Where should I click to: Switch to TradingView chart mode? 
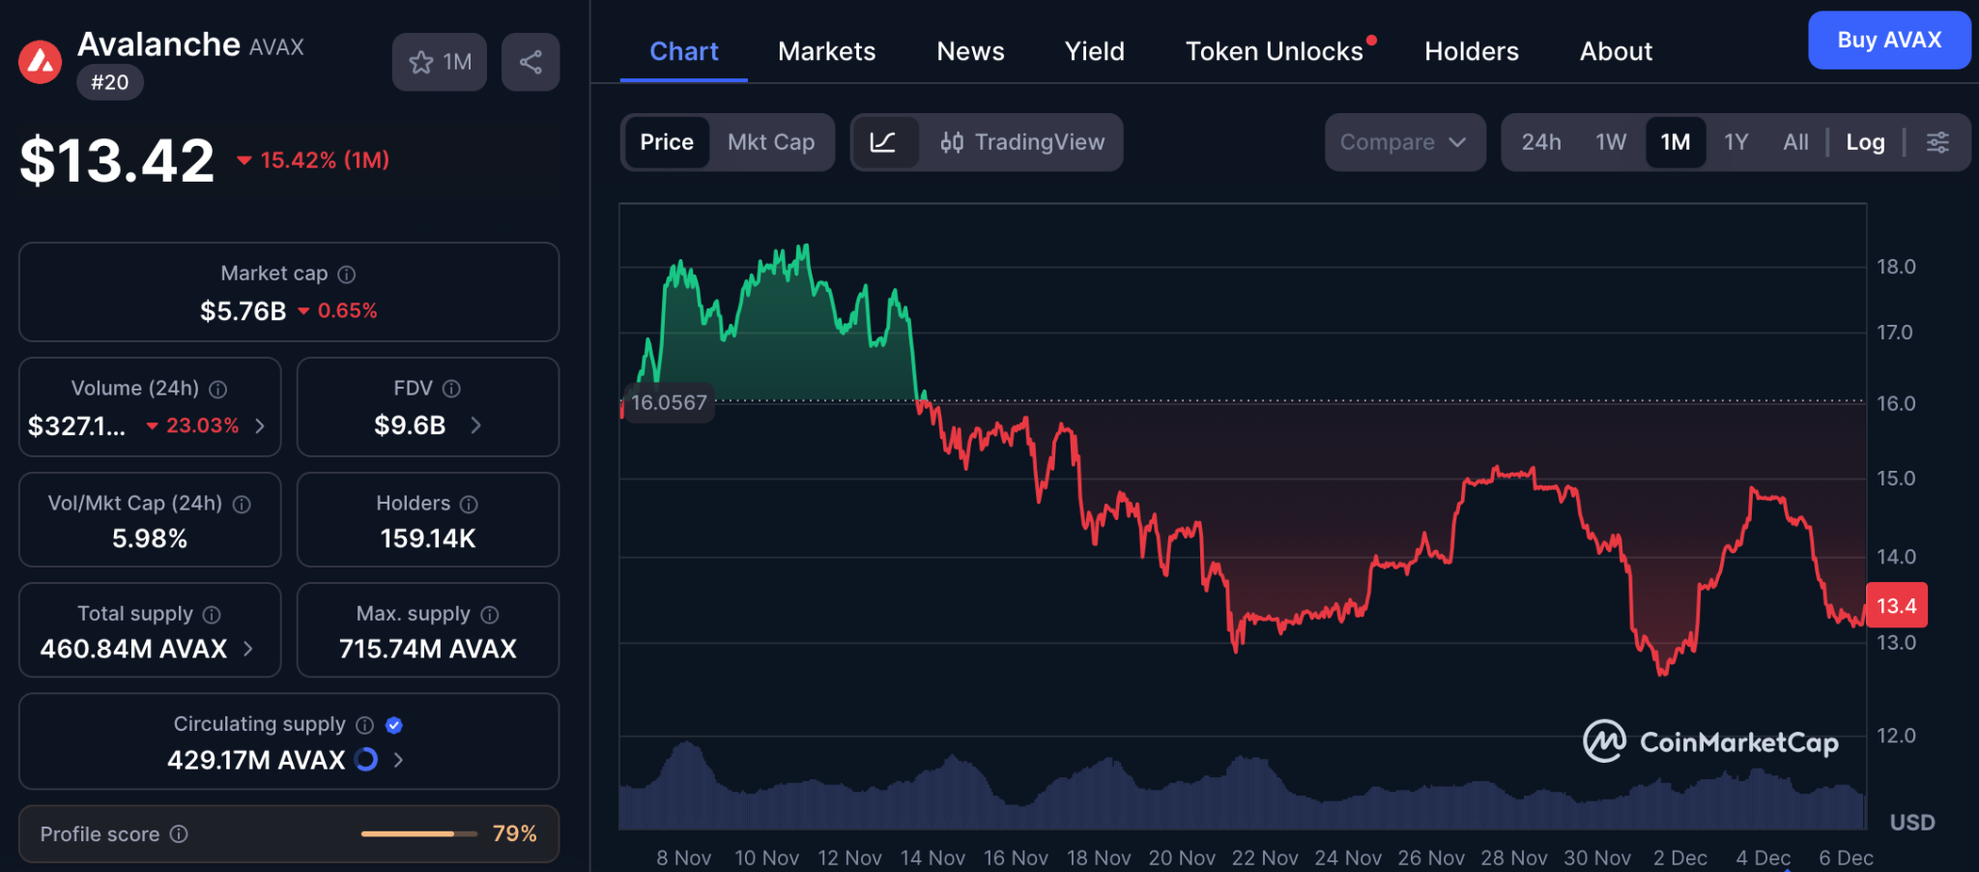(1022, 143)
